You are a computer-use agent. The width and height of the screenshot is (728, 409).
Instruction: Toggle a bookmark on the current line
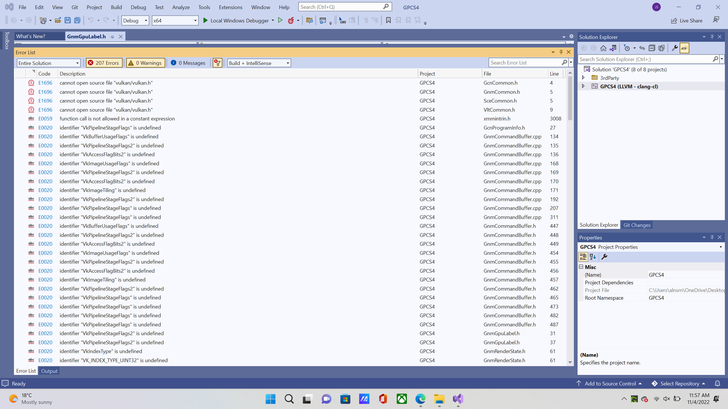tap(388, 20)
